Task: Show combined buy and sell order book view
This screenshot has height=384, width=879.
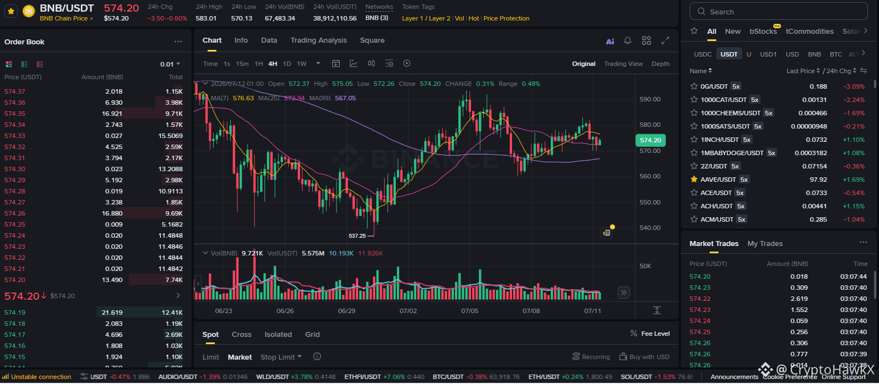Action: coord(9,64)
